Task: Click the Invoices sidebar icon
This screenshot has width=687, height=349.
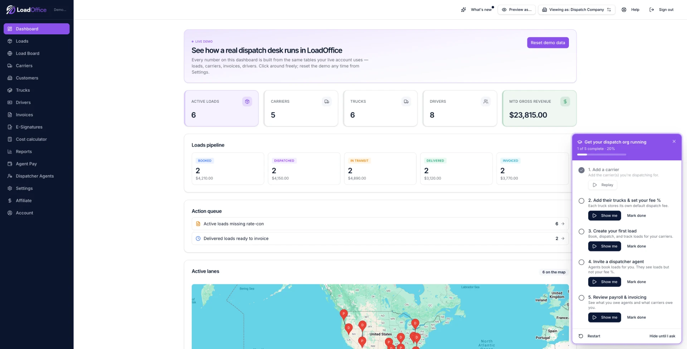Action: point(10,115)
